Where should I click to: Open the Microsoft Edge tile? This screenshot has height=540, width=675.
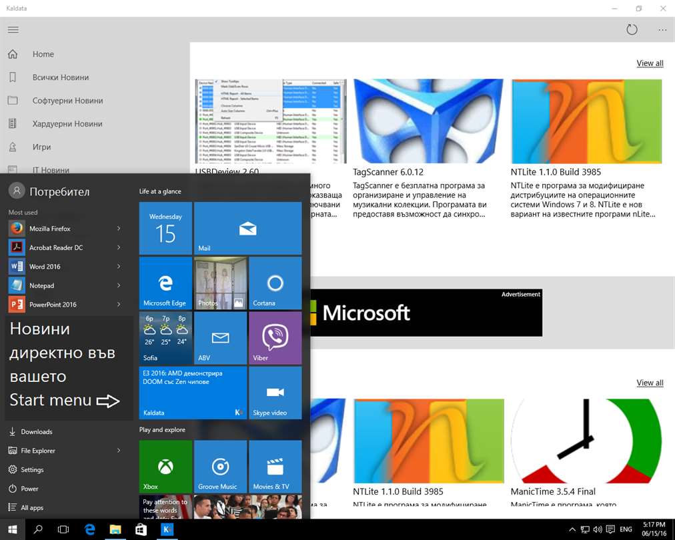tap(165, 283)
